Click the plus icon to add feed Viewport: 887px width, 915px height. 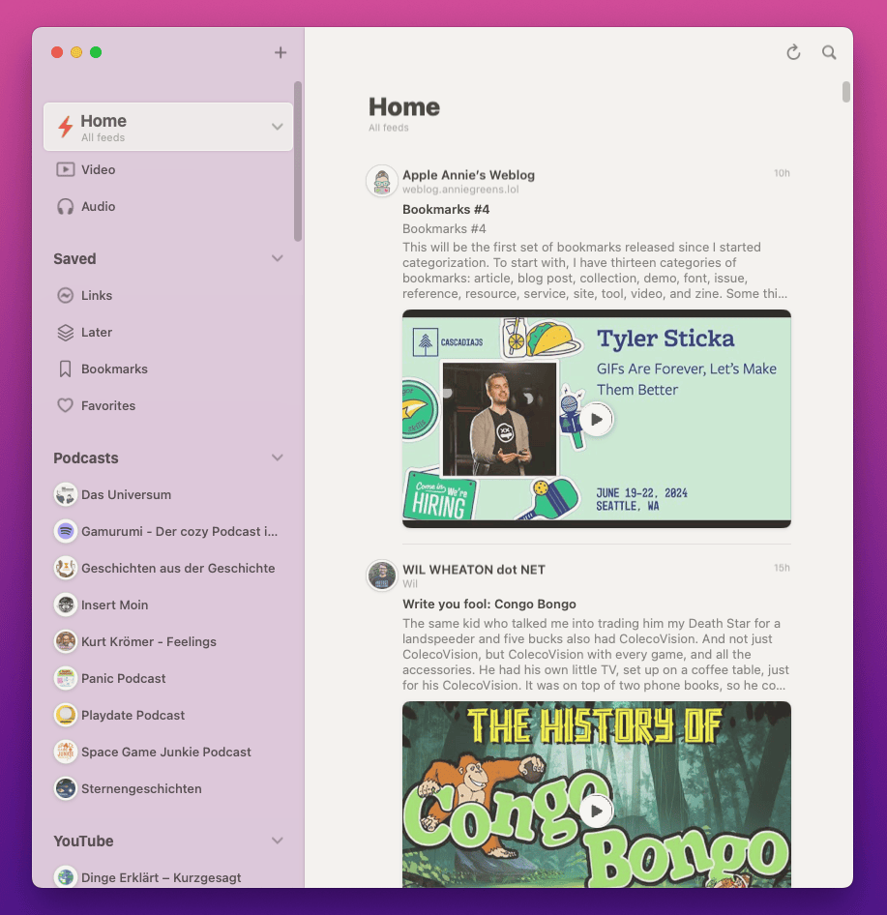pyautogui.click(x=281, y=52)
